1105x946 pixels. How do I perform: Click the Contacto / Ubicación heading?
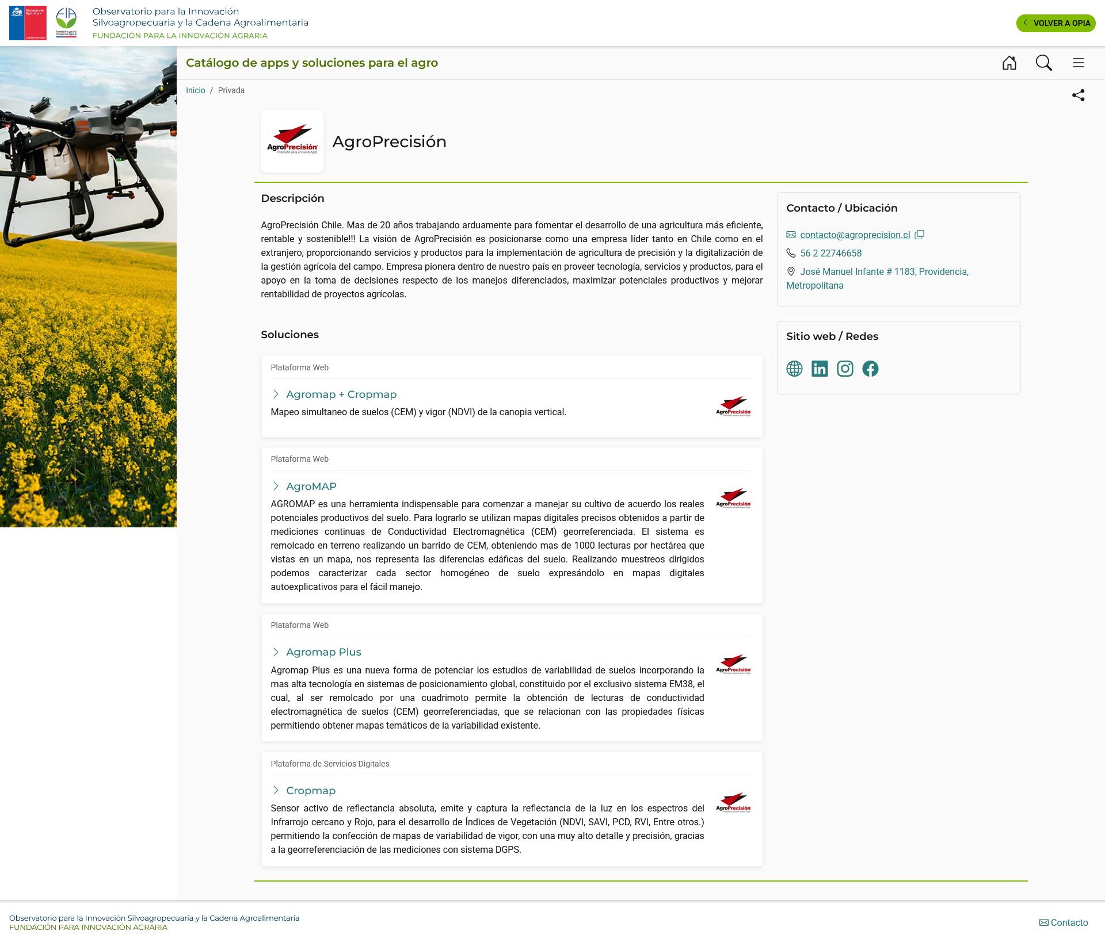point(841,208)
